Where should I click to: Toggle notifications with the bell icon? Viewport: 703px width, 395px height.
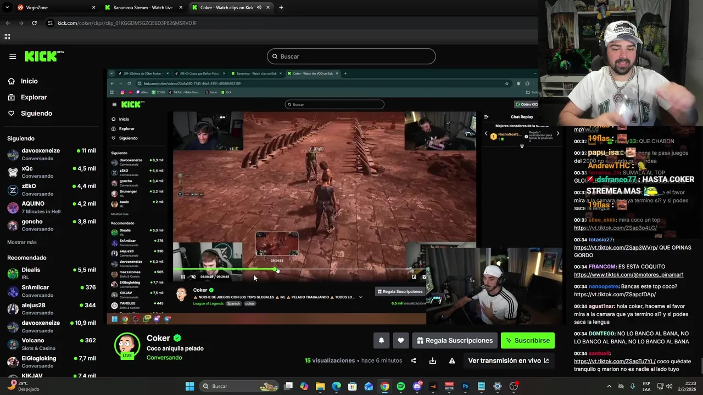pos(381,341)
